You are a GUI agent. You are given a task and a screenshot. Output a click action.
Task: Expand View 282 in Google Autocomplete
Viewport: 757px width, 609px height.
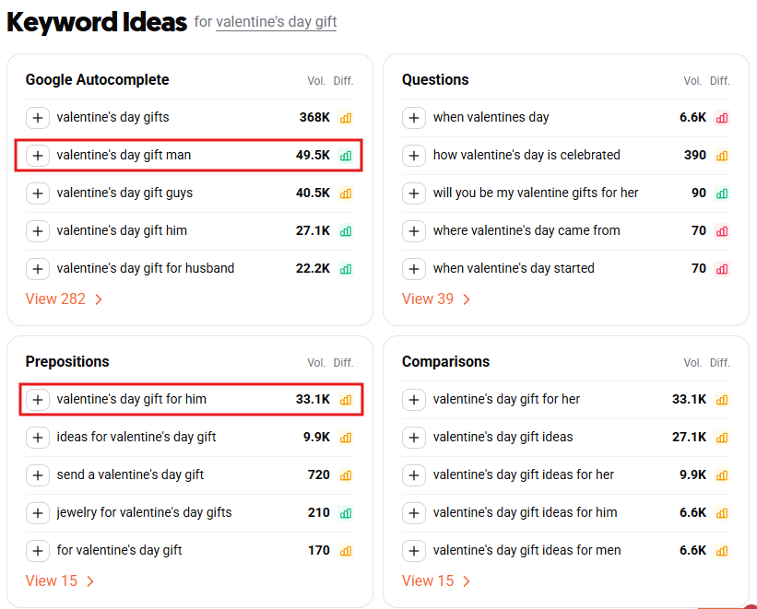64,299
